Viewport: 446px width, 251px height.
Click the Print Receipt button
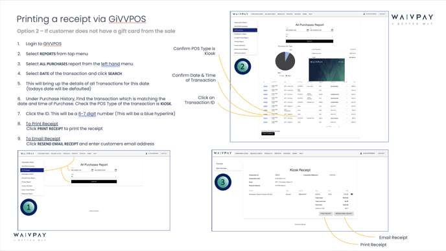point(325,213)
